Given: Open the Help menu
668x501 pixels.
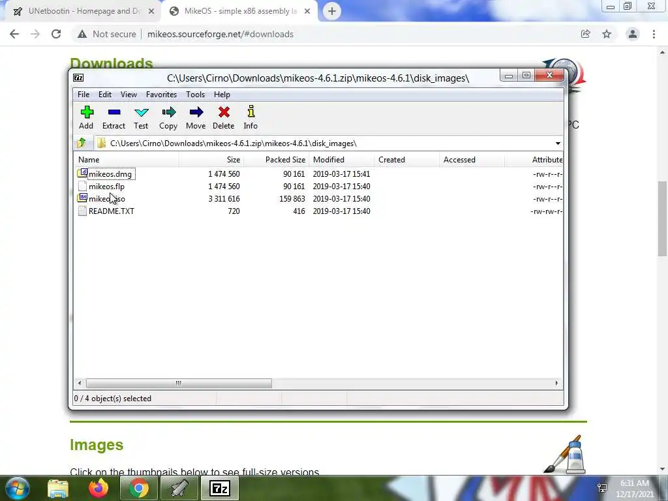Looking at the screenshot, I should [x=222, y=95].
